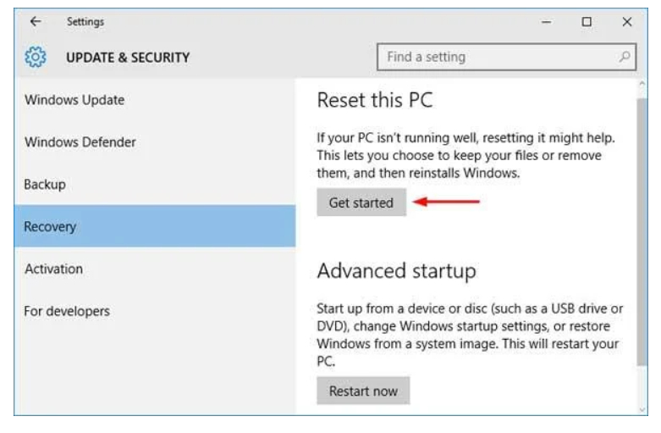Select the highlighted Recovery item
Screen dimensions: 661x433
point(51,227)
